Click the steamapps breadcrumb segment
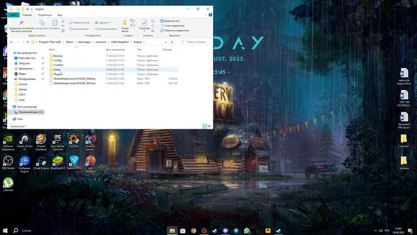 pos(84,42)
